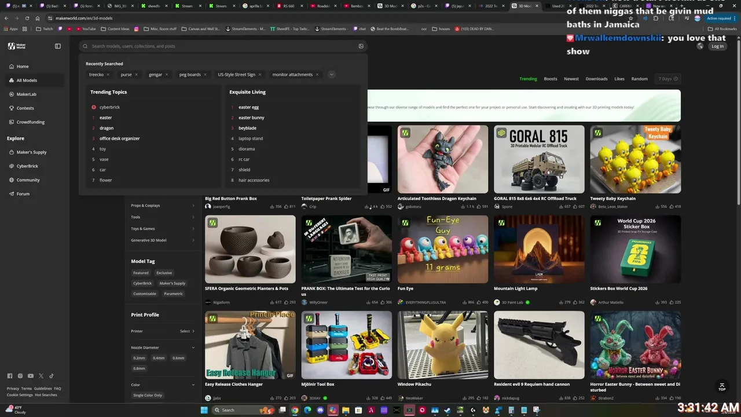This screenshot has width=741, height=417.
Task: Expand the recently searched list
Action: point(331,74)
